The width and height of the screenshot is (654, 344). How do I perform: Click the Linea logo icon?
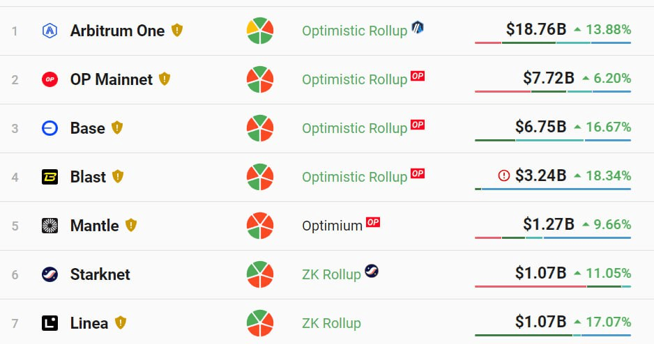coord(50,323)
